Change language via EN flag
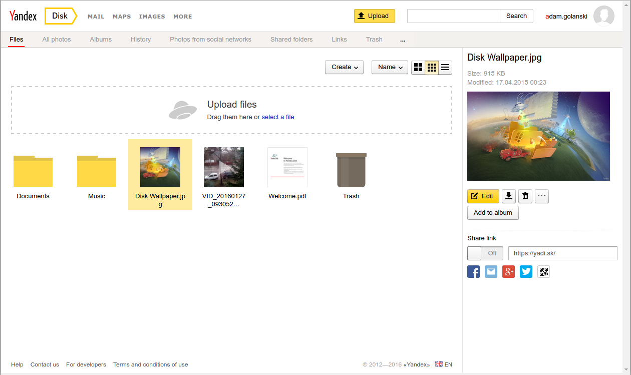 (444, 364)
